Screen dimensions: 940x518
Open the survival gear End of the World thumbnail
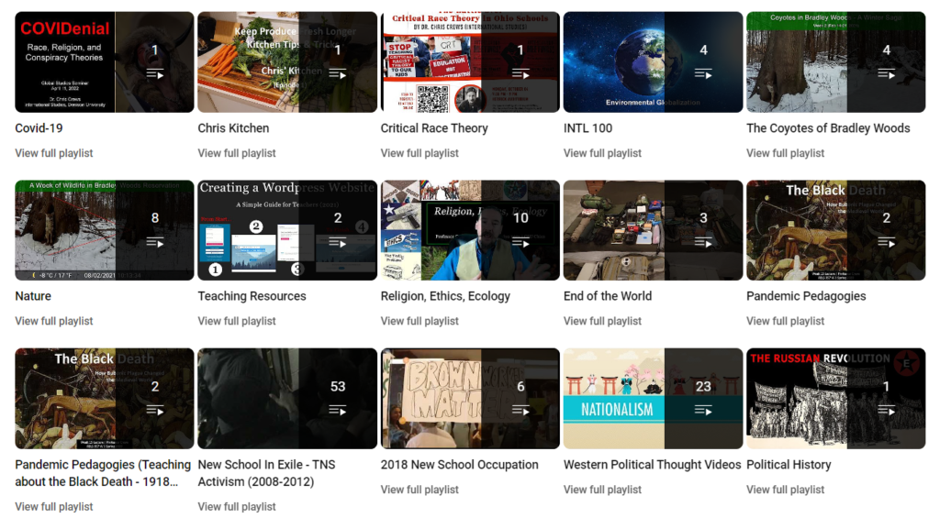click(x=653, y=230)
